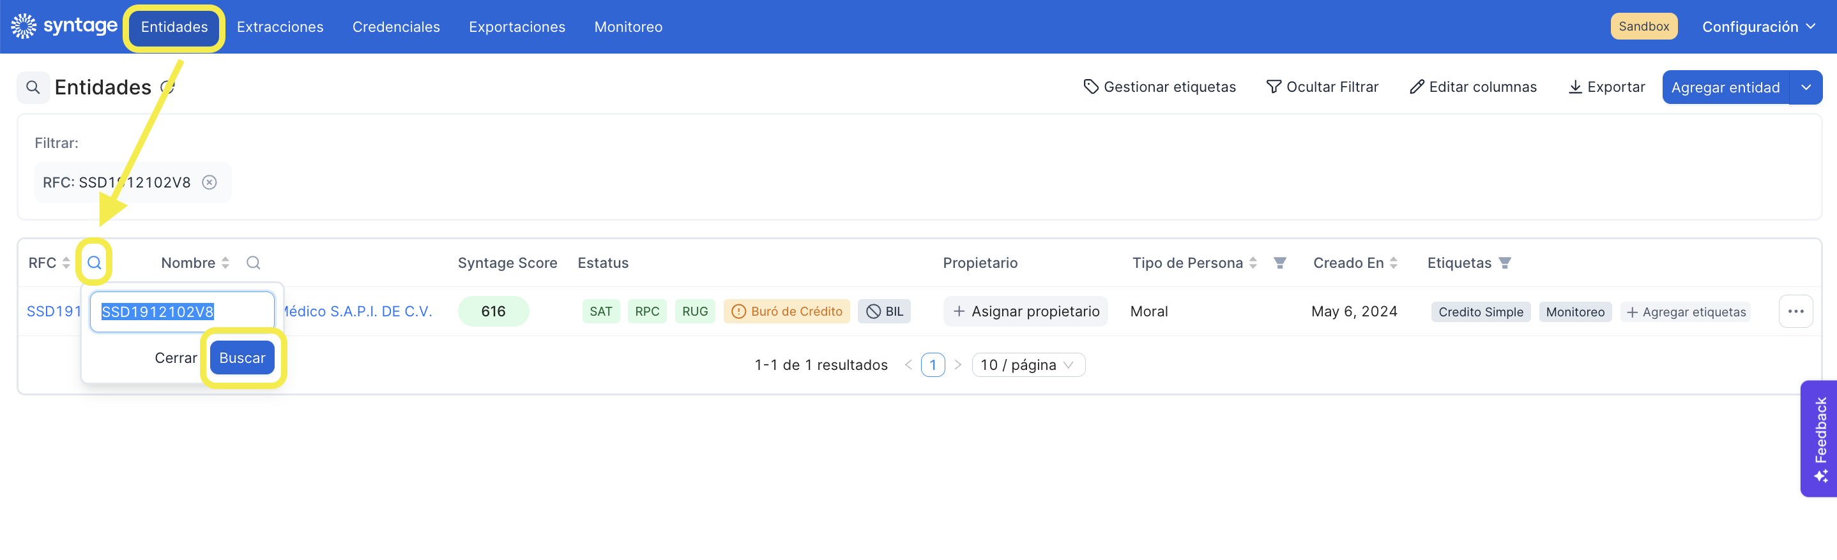
Task: Open the Entidades tab
Action: (174, 27)
